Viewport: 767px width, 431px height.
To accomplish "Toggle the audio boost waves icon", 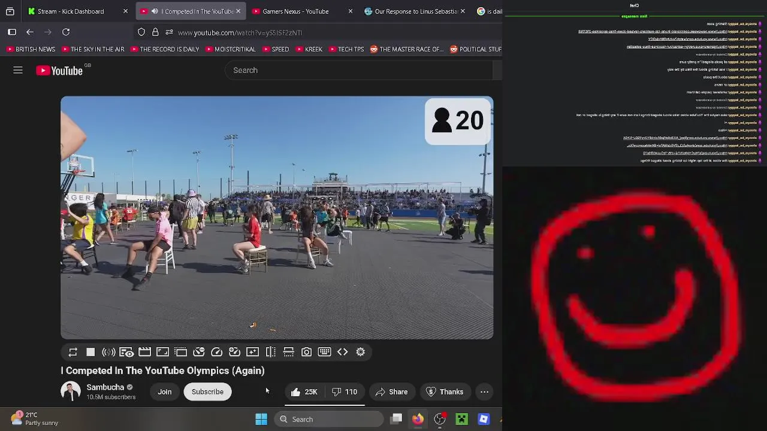I will coord(108,352).
